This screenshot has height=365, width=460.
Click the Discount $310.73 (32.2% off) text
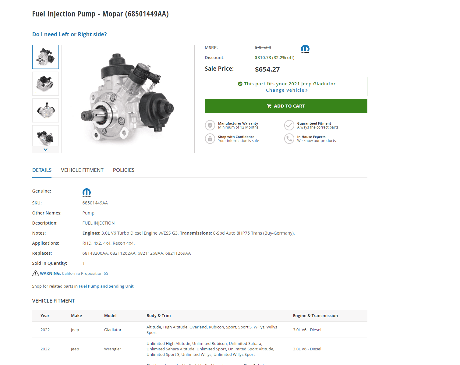point(274,58)
